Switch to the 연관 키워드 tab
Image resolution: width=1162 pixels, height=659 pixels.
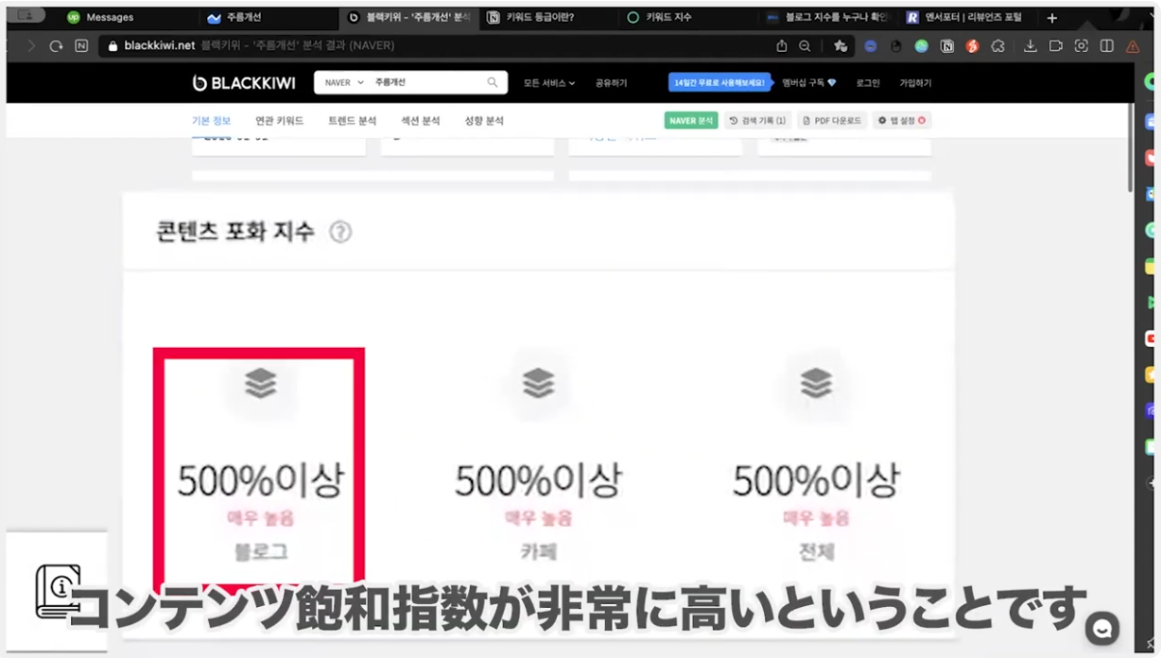coord(279,121)
